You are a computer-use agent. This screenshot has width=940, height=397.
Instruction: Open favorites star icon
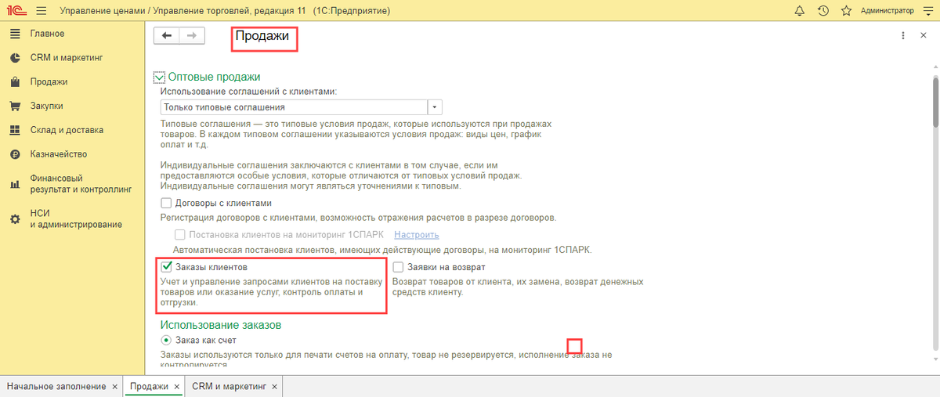pyautogui.click(x=846, y=11)
